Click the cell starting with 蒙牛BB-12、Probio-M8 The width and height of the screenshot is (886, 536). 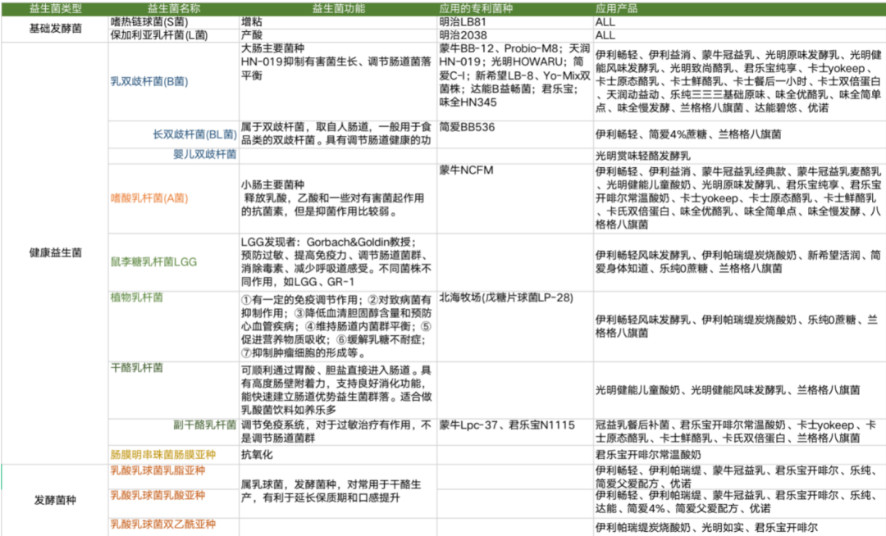click(x=514, y=81)
